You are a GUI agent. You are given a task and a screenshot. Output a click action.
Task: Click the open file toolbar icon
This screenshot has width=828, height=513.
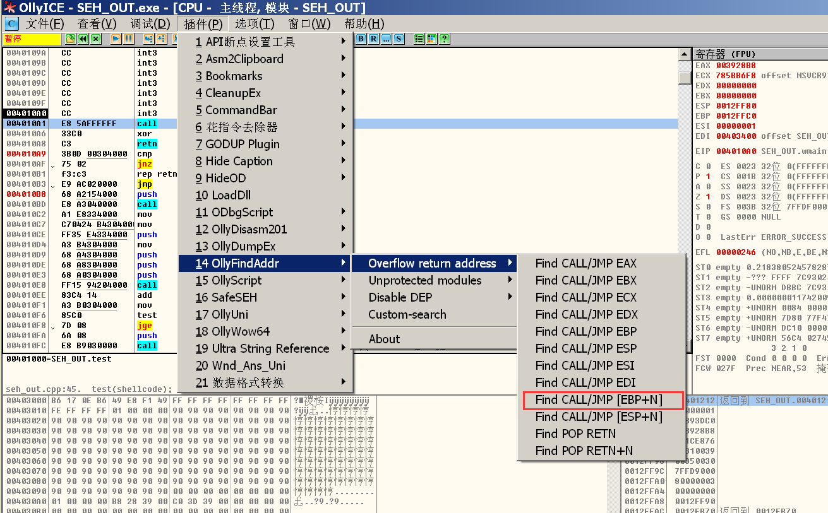pos(70,39)
